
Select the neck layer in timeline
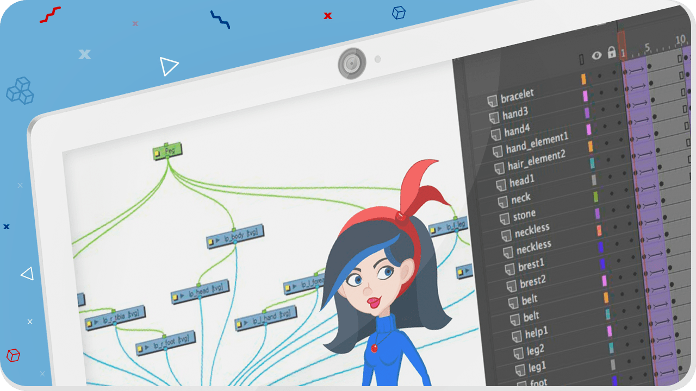[x=521, y=199]
